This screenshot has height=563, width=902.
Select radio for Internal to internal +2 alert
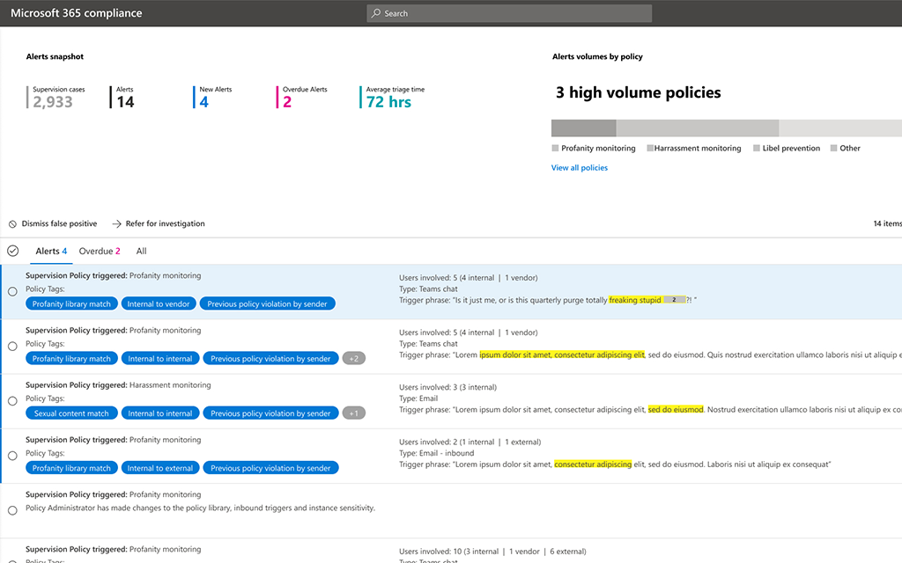pyautogui.click(x=12, y=347)
